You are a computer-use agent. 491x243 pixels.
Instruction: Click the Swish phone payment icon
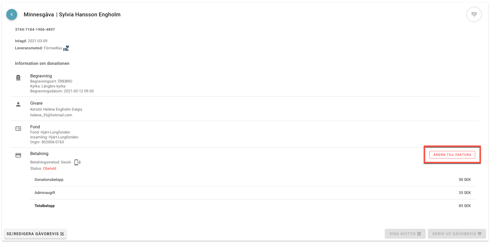click(x=77, y=162)
